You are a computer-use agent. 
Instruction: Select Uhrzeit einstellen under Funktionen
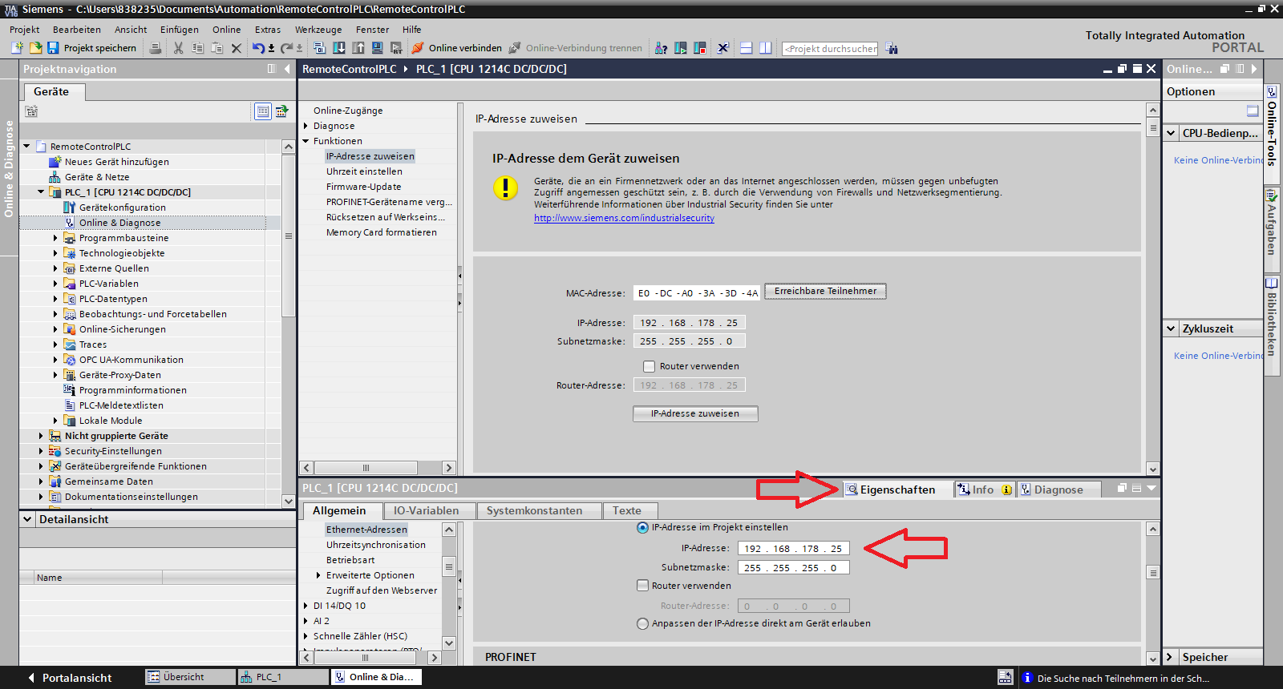[364, 171]
